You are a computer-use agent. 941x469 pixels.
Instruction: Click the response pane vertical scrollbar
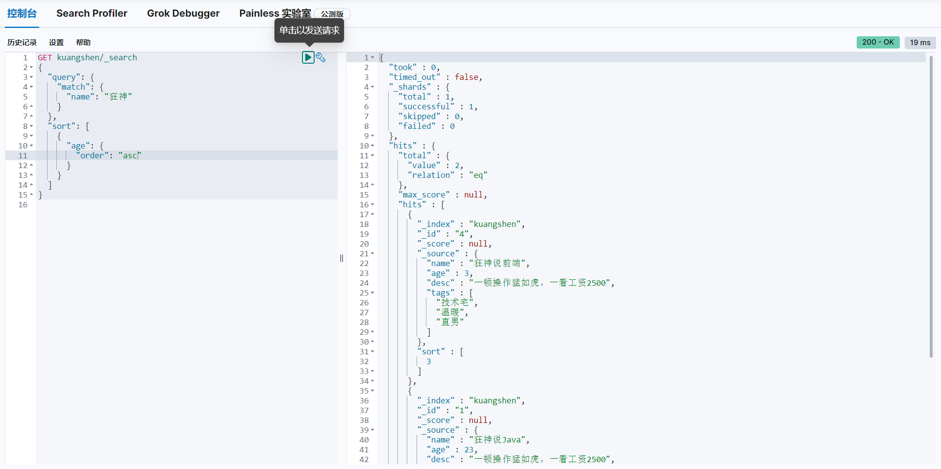[931, 207]
